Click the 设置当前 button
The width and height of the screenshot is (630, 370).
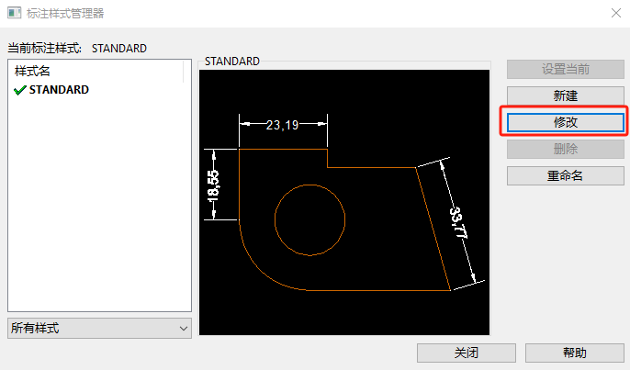566,69
